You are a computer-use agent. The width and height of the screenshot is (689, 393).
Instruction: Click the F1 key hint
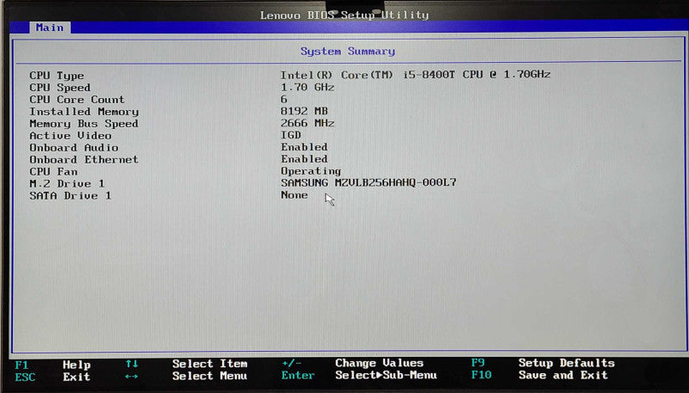coord(22,365)
